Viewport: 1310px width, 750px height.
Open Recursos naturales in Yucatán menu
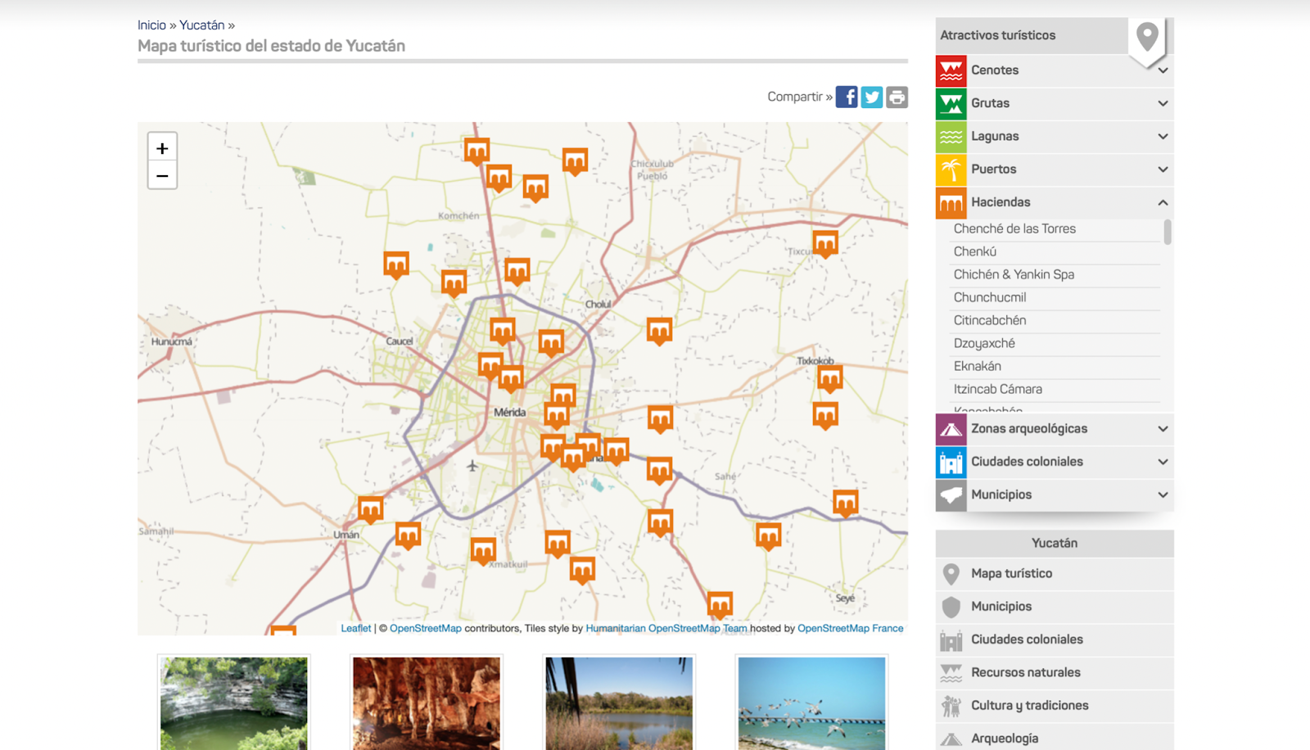click(1025, 672)
